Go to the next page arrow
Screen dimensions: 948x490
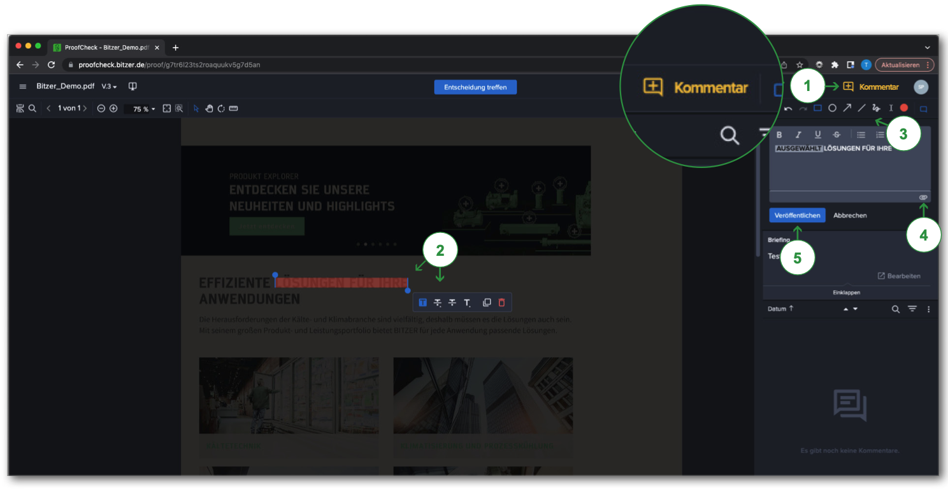[x=85, y=109]
